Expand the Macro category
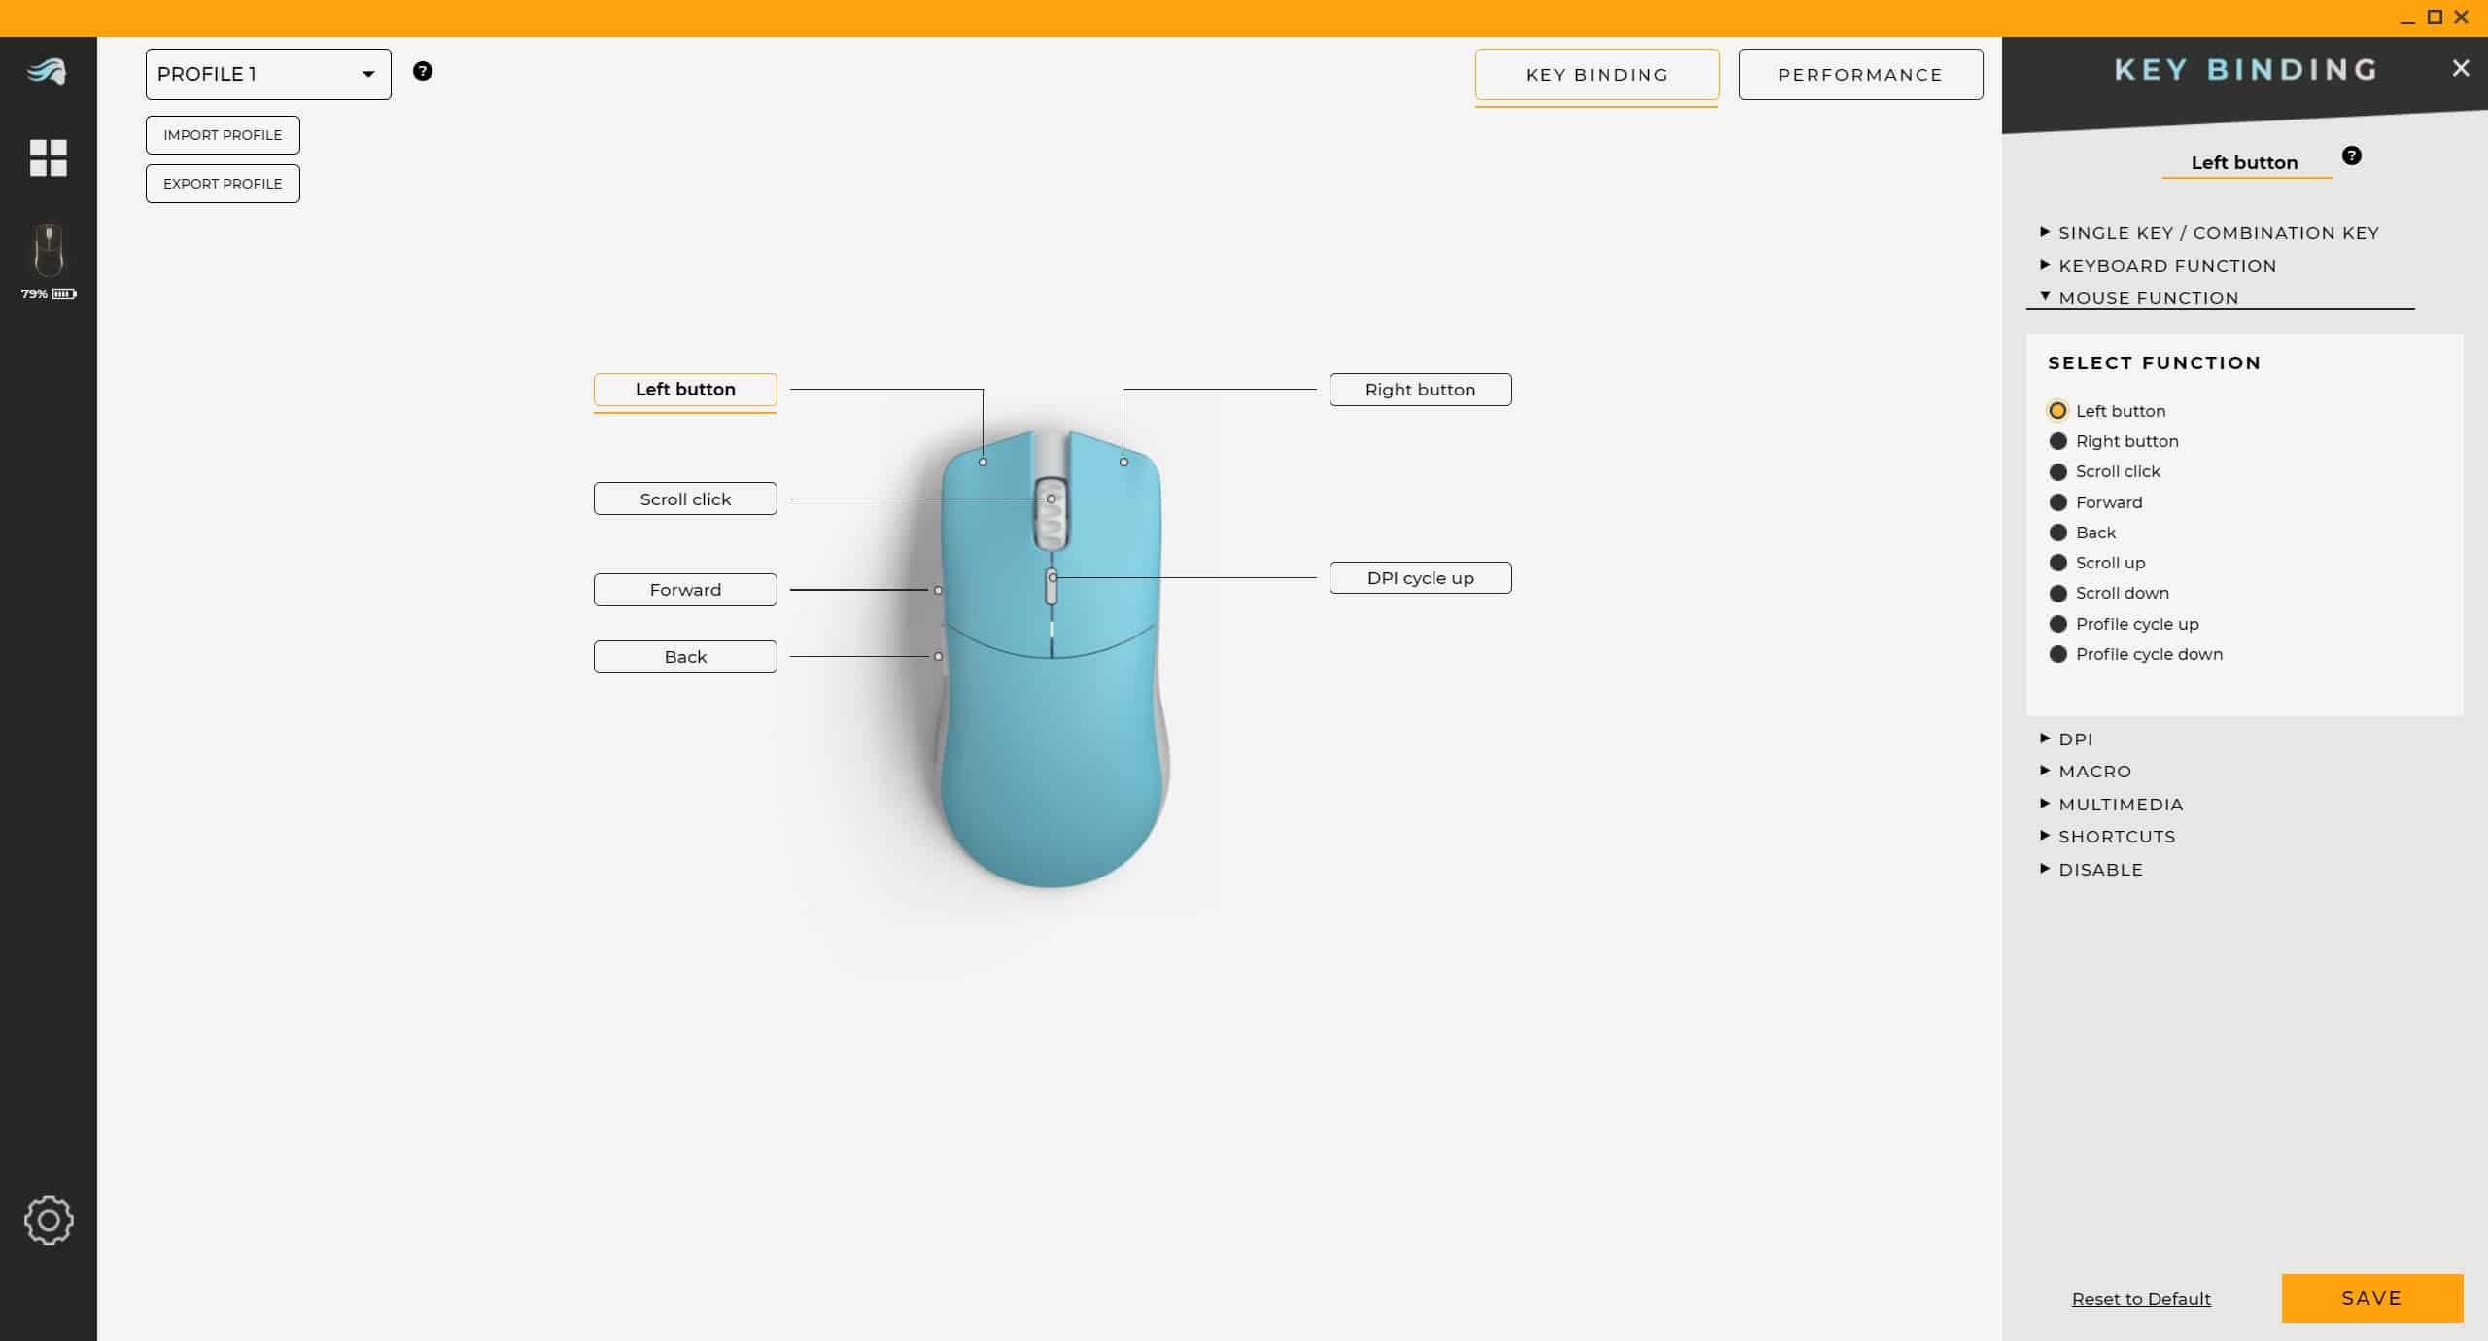Image resolution: width=2488 pixels, height=1341 pixels. [x=2093, y=772]
